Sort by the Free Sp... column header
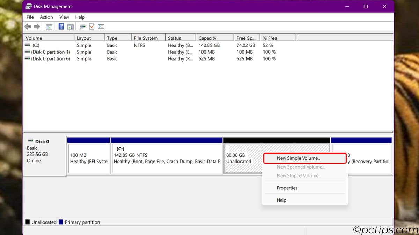The width and height of the screenshot is (419, 235). pos(247,38)
